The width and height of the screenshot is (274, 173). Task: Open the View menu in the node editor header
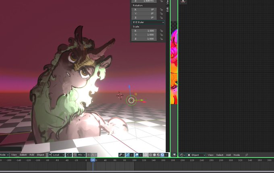pos(211,155)
